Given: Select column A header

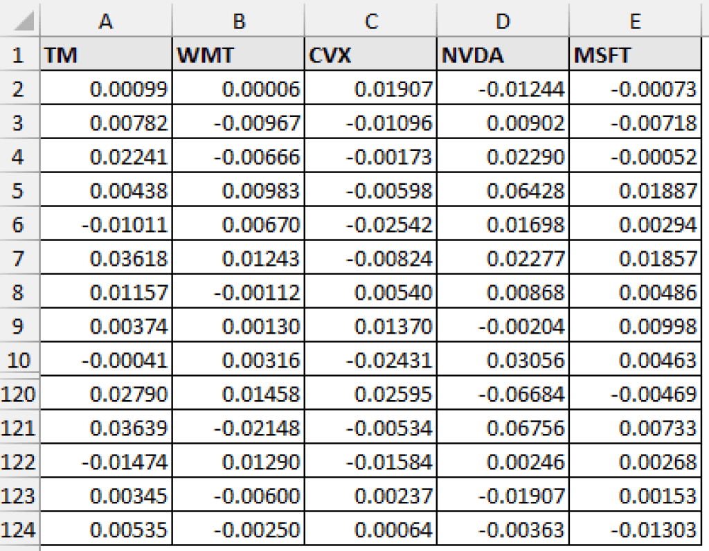Looking at the screenshot, I should tap(105, 21).
